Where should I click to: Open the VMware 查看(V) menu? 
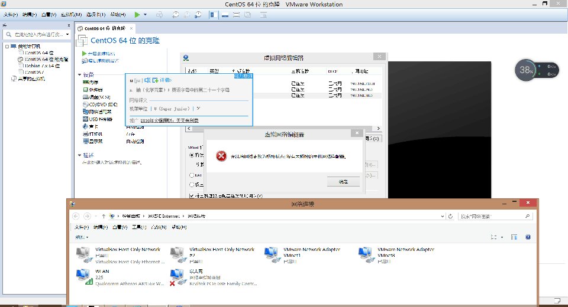pyautogui.click(x=49, y=15)
